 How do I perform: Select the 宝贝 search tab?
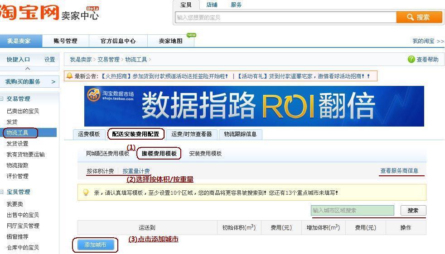[186, 5]
